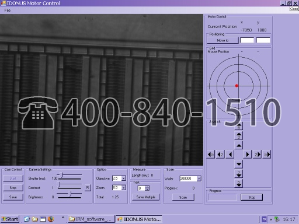Move up two steps with joystick
The image size is (299, 224).
point(239,135)
